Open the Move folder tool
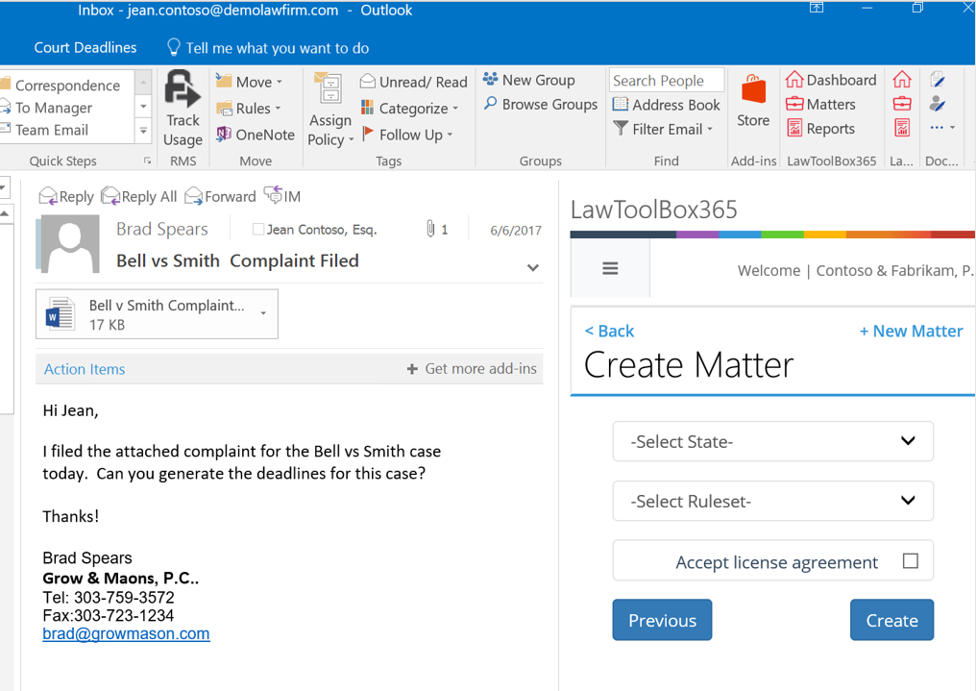Screen dimensions: 976x691 click(249, 82)
